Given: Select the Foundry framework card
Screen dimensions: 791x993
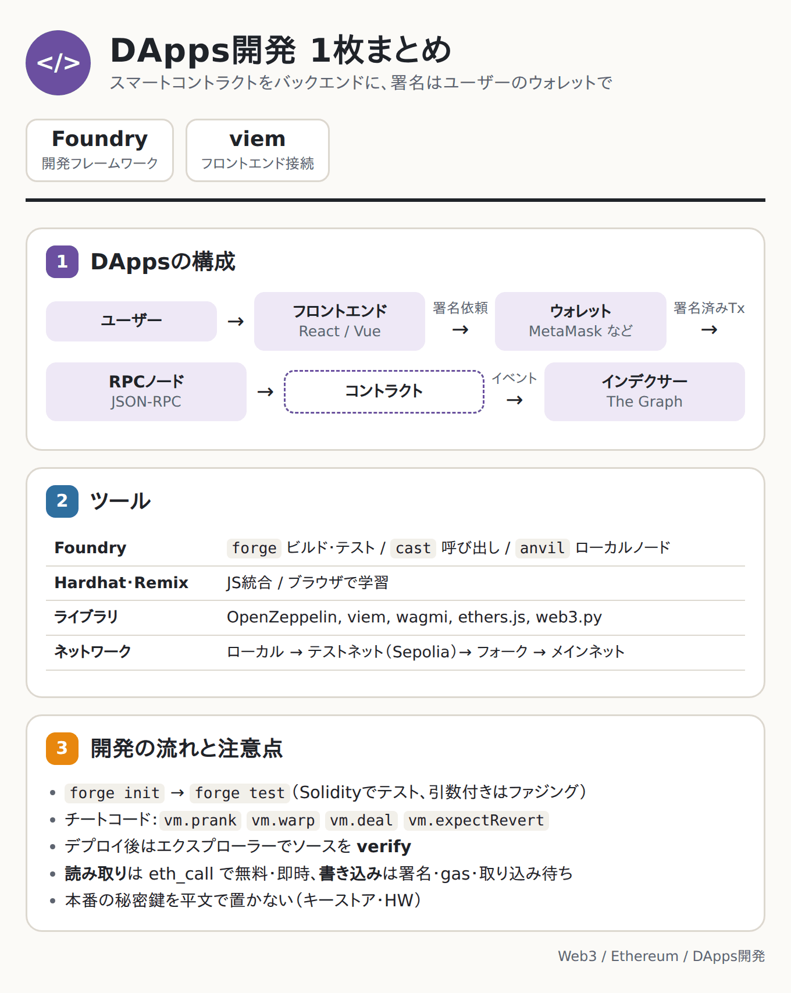Looking at the screenshot, I should pos(99,150).
